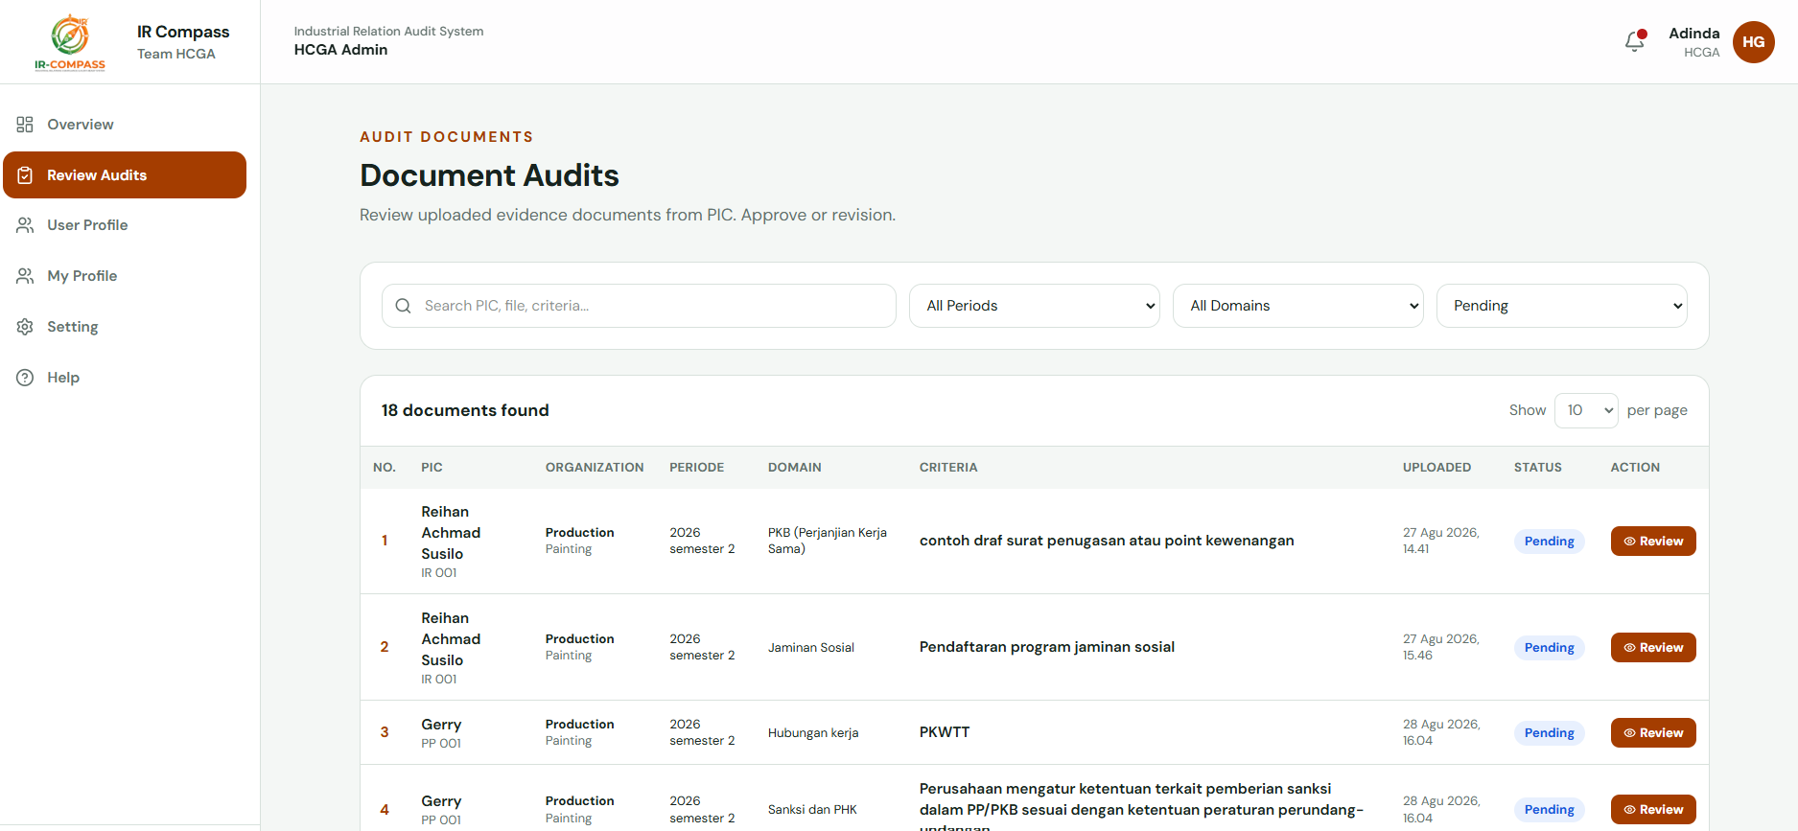This screenshot has height=831, width=1798.
Task: Click the '18 documents found' text
Action: pos(465,410)
